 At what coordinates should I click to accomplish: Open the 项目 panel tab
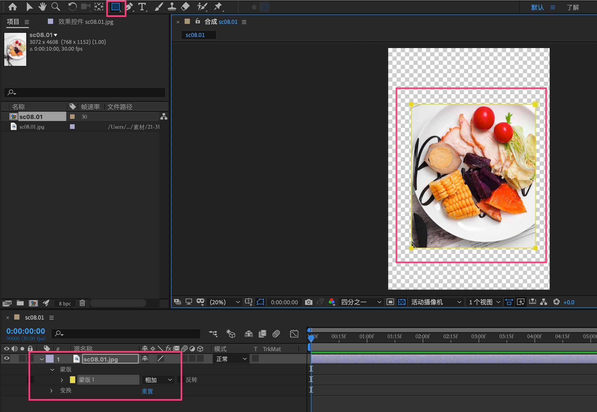click(x=13, y=22)
